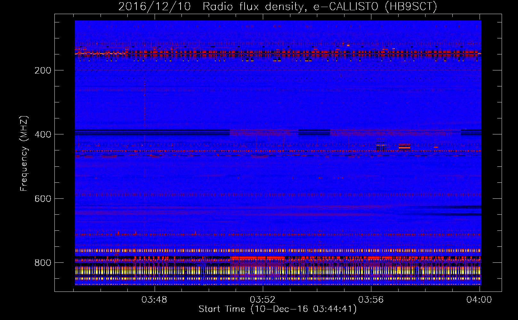Click the 03:48 time tick label

click(x=154, y=300)
